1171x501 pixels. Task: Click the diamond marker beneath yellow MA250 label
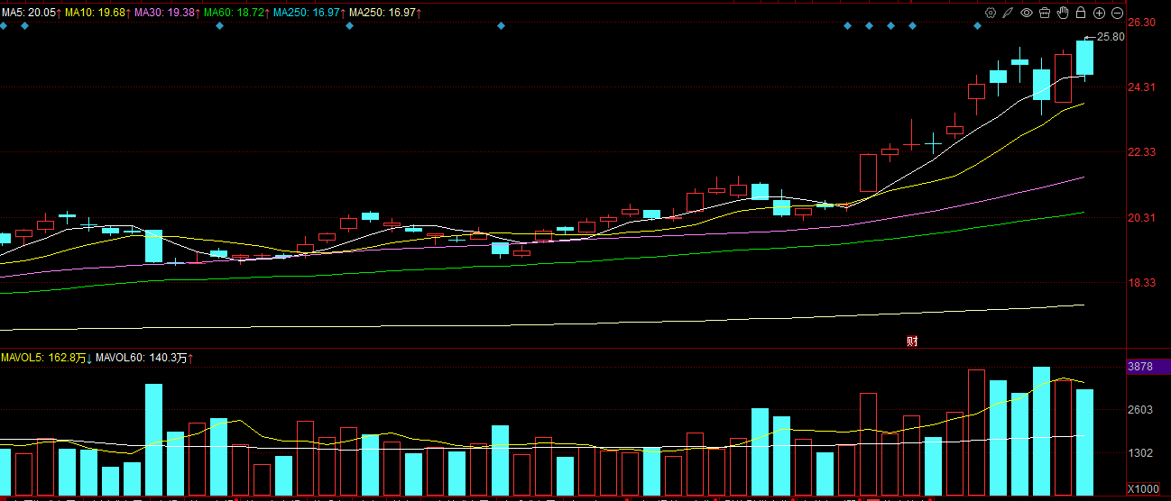349,26
